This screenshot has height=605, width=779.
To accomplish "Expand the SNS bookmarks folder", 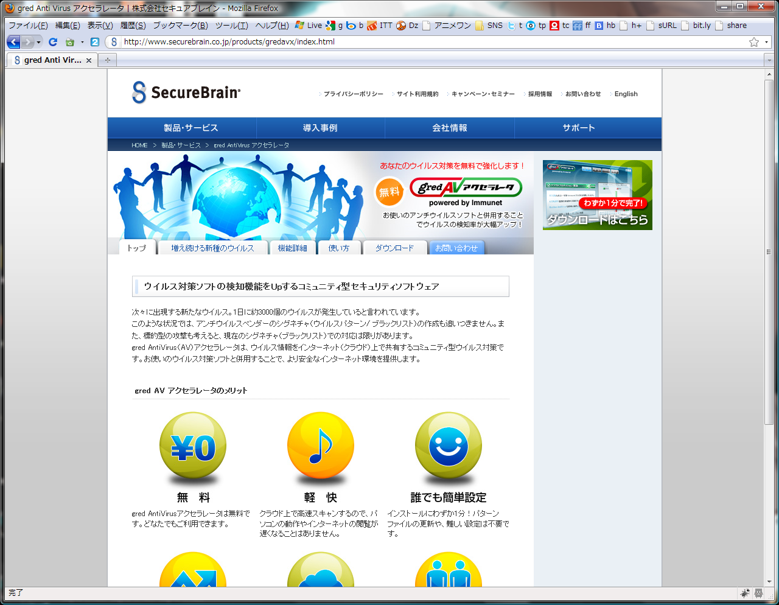I will pos(489,26).
